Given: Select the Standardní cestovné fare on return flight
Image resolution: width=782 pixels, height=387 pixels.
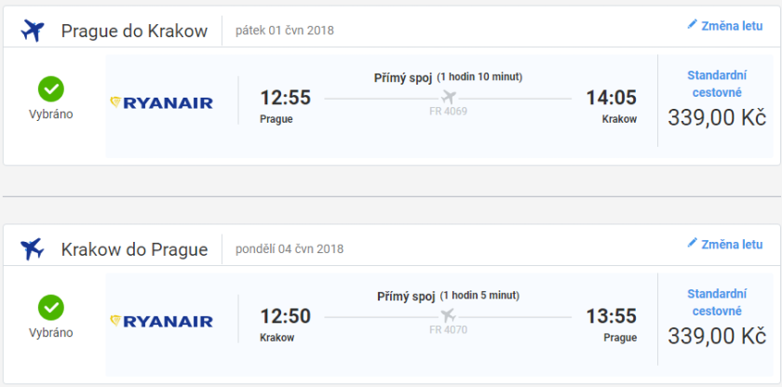Looking at the screenshot, I should coord(714,303).
